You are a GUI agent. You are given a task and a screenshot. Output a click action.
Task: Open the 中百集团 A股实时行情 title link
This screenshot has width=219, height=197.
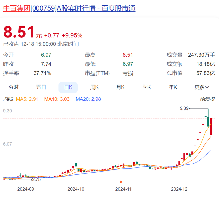click(69, 8)
